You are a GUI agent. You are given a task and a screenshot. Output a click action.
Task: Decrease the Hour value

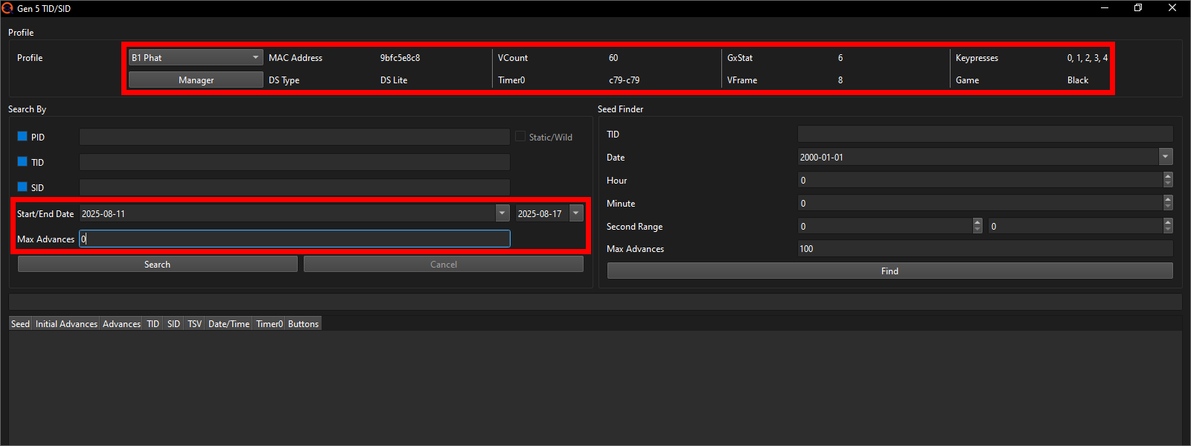(1168, 184)
